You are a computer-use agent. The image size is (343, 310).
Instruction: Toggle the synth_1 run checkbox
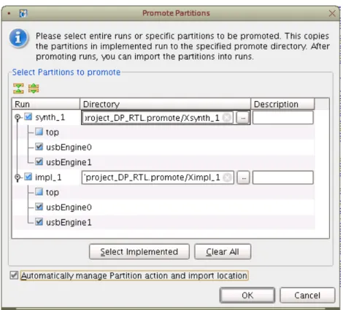pyautogui.click(x=28, y=117)
